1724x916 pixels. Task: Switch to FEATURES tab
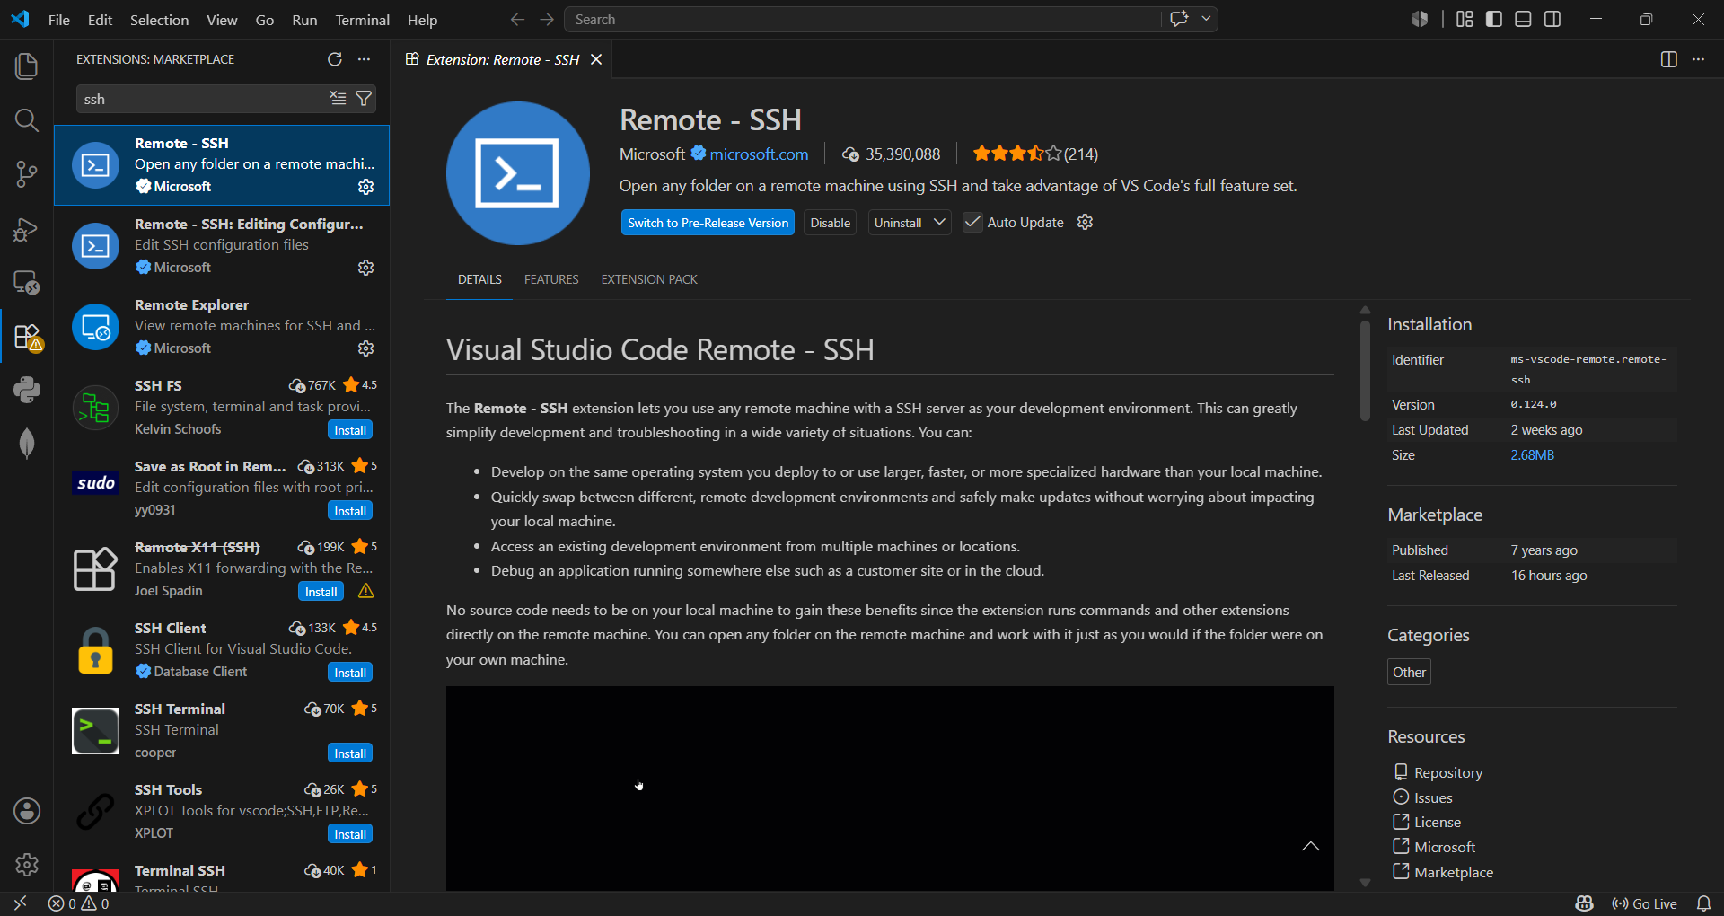[x=551, y=279]
